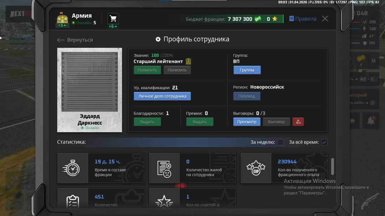The width and height of the screenshot is (385, 216).
Task: View reprimands with 'Просмотр' button
Action: pyautogui.click(x=247, y=122)
